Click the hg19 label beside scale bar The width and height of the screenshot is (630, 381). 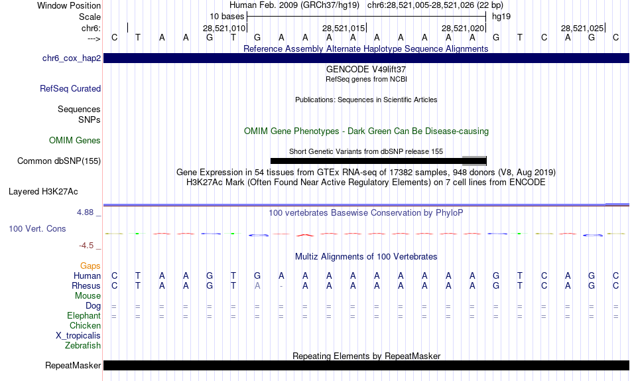[x=501, y=17]
